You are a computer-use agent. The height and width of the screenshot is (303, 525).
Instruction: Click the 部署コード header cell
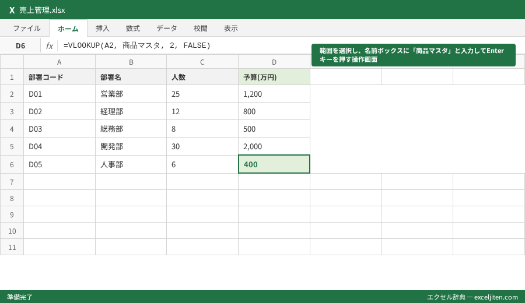click(x=60, y=77)
